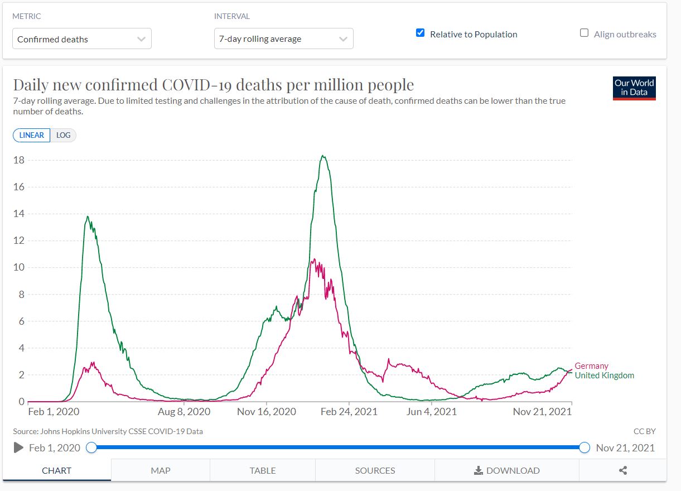This screenshot has width=681, height=491.
Task: Select the LINEAR scale option
Action: point(32,135)
